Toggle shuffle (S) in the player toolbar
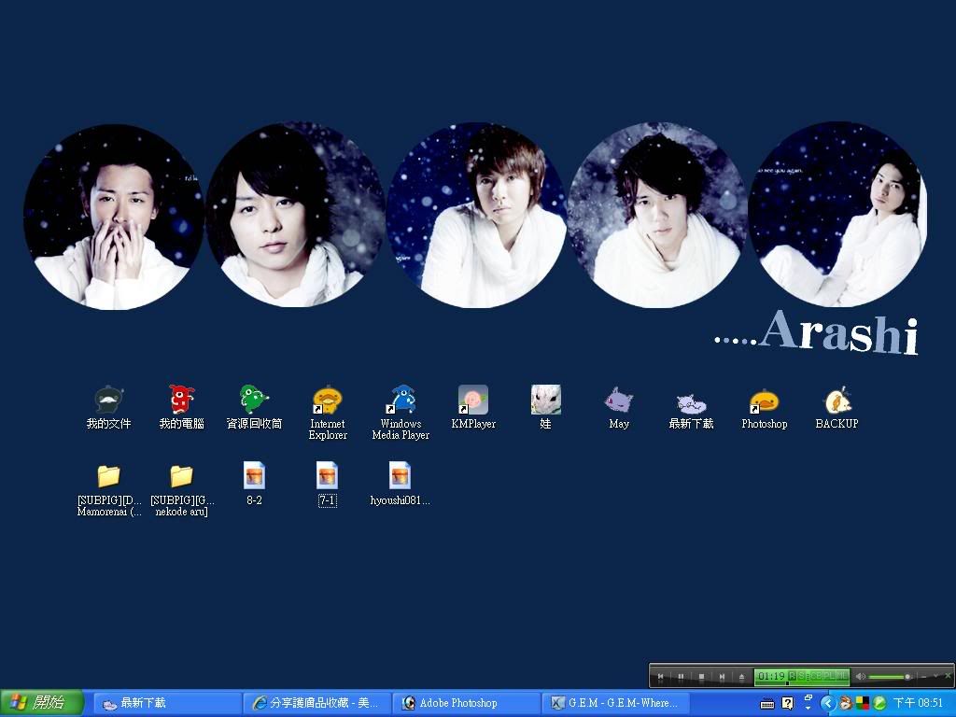This screenshot has width=956, height=717. tap(802, 676)
